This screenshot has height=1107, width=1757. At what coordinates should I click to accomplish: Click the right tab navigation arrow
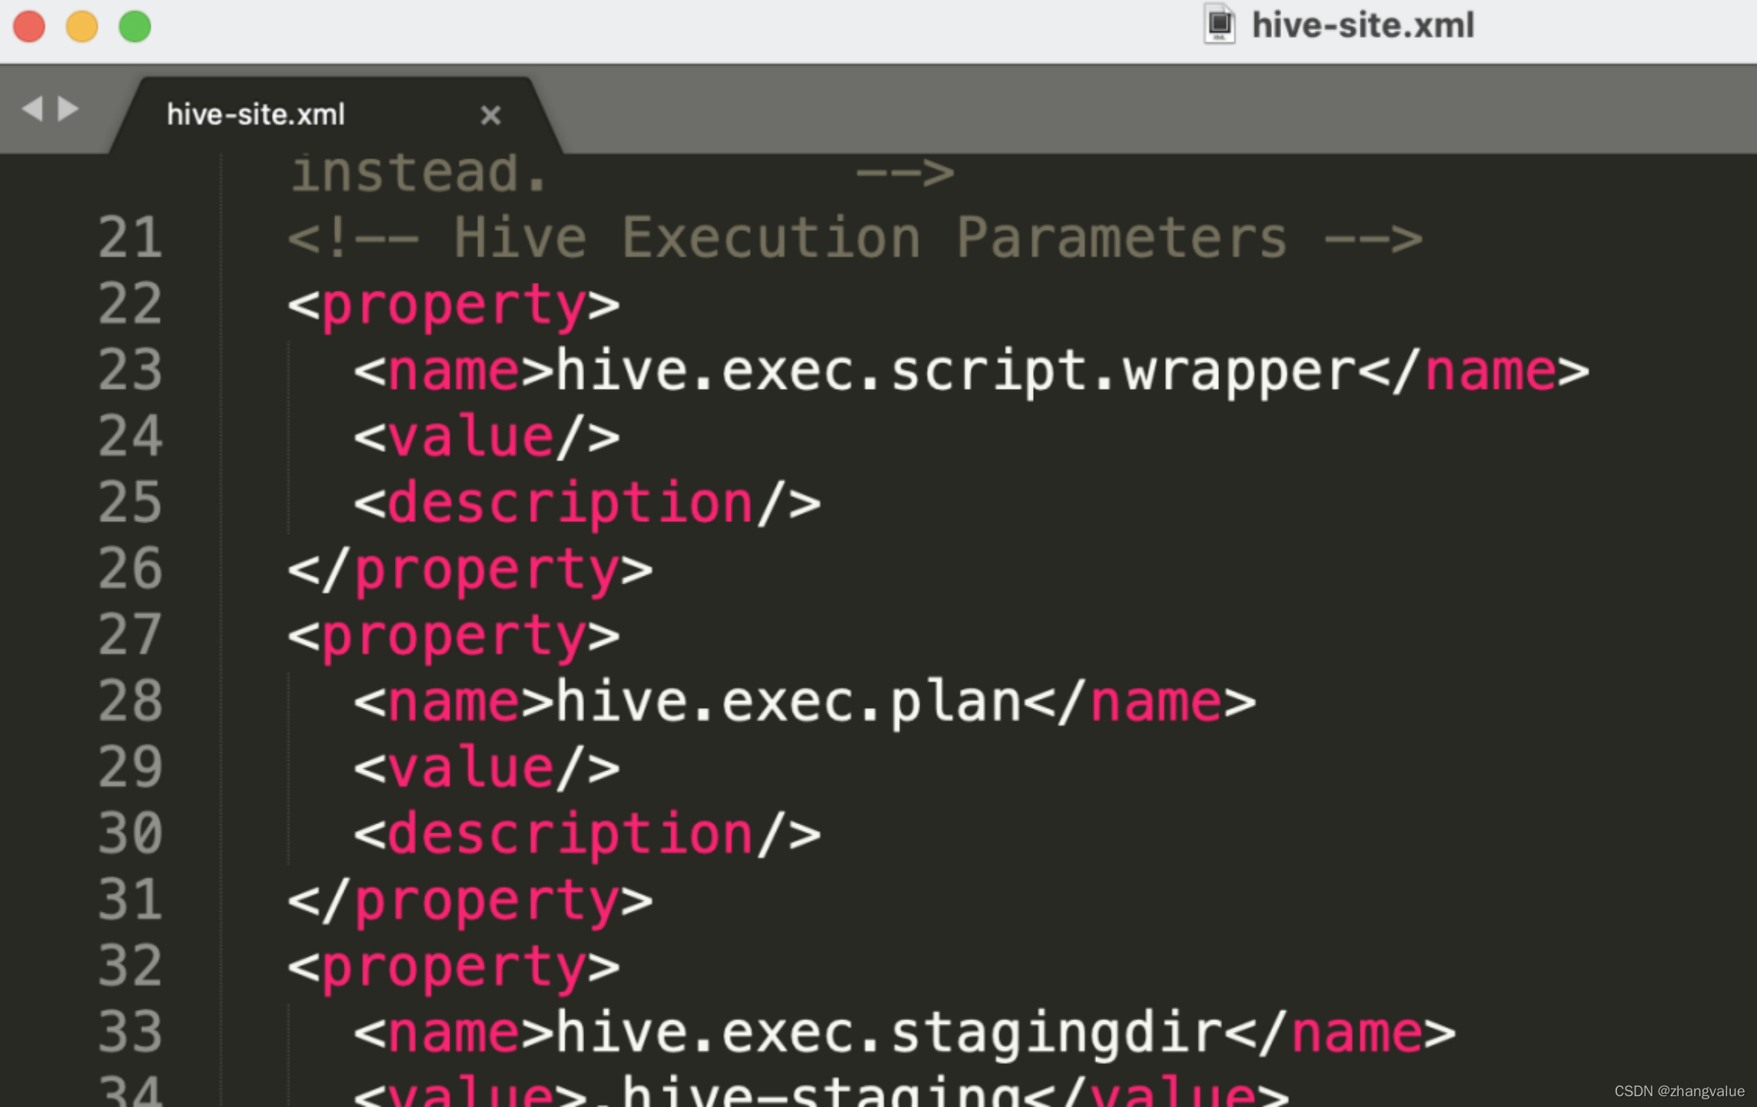click(x=68, y=108)
